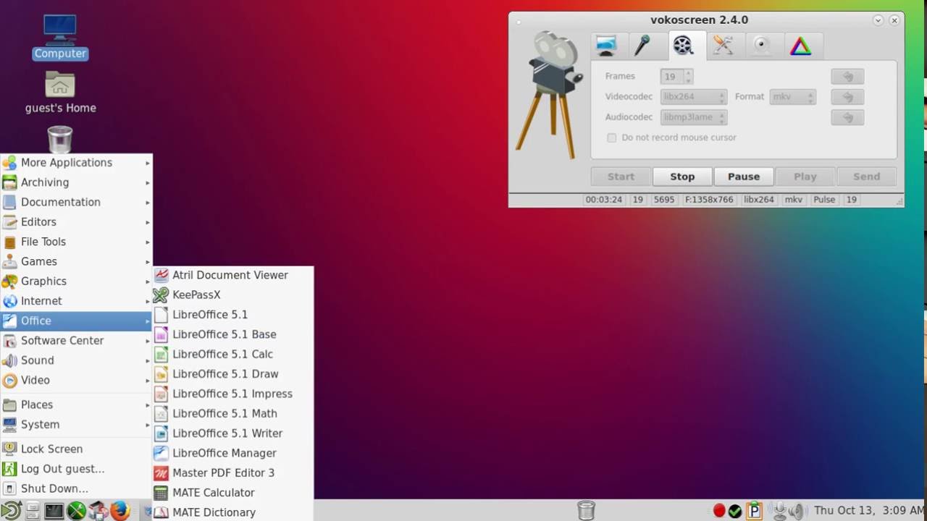Expand More Applications submenu
Viewport: 927px width, 521px height.
76,163
